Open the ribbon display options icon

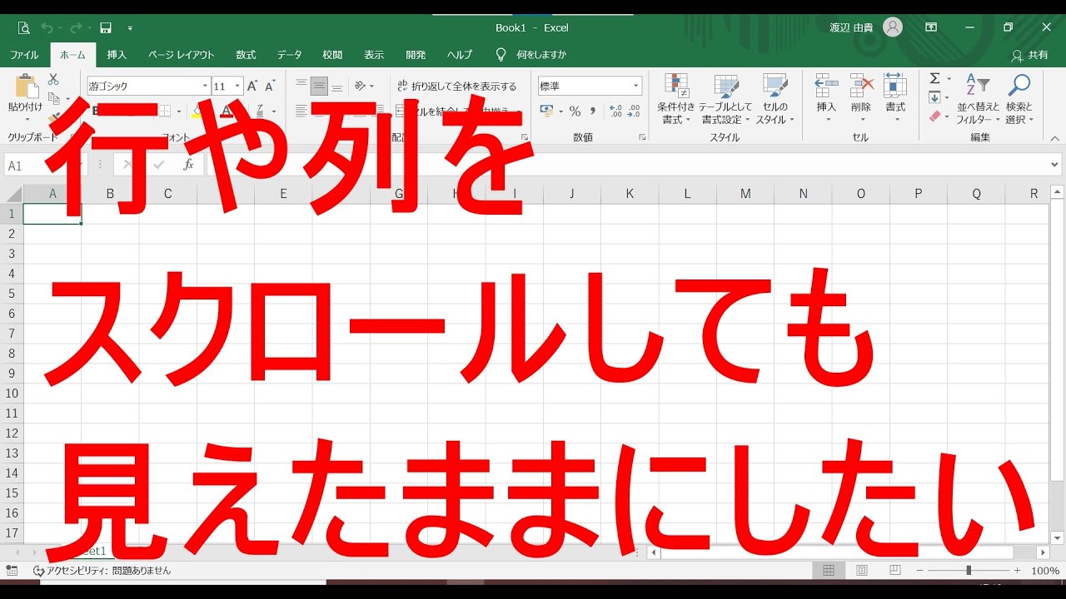(931, 27)
